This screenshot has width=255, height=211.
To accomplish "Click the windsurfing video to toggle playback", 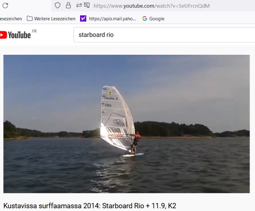I will (x=126, y=124).
